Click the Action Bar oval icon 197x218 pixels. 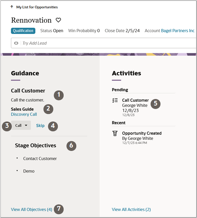(16, 43)
